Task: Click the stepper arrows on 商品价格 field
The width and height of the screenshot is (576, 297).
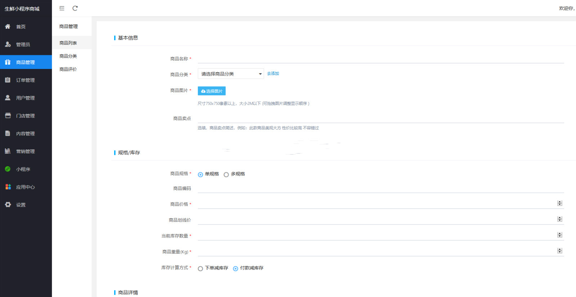Action: pos(559,203)
